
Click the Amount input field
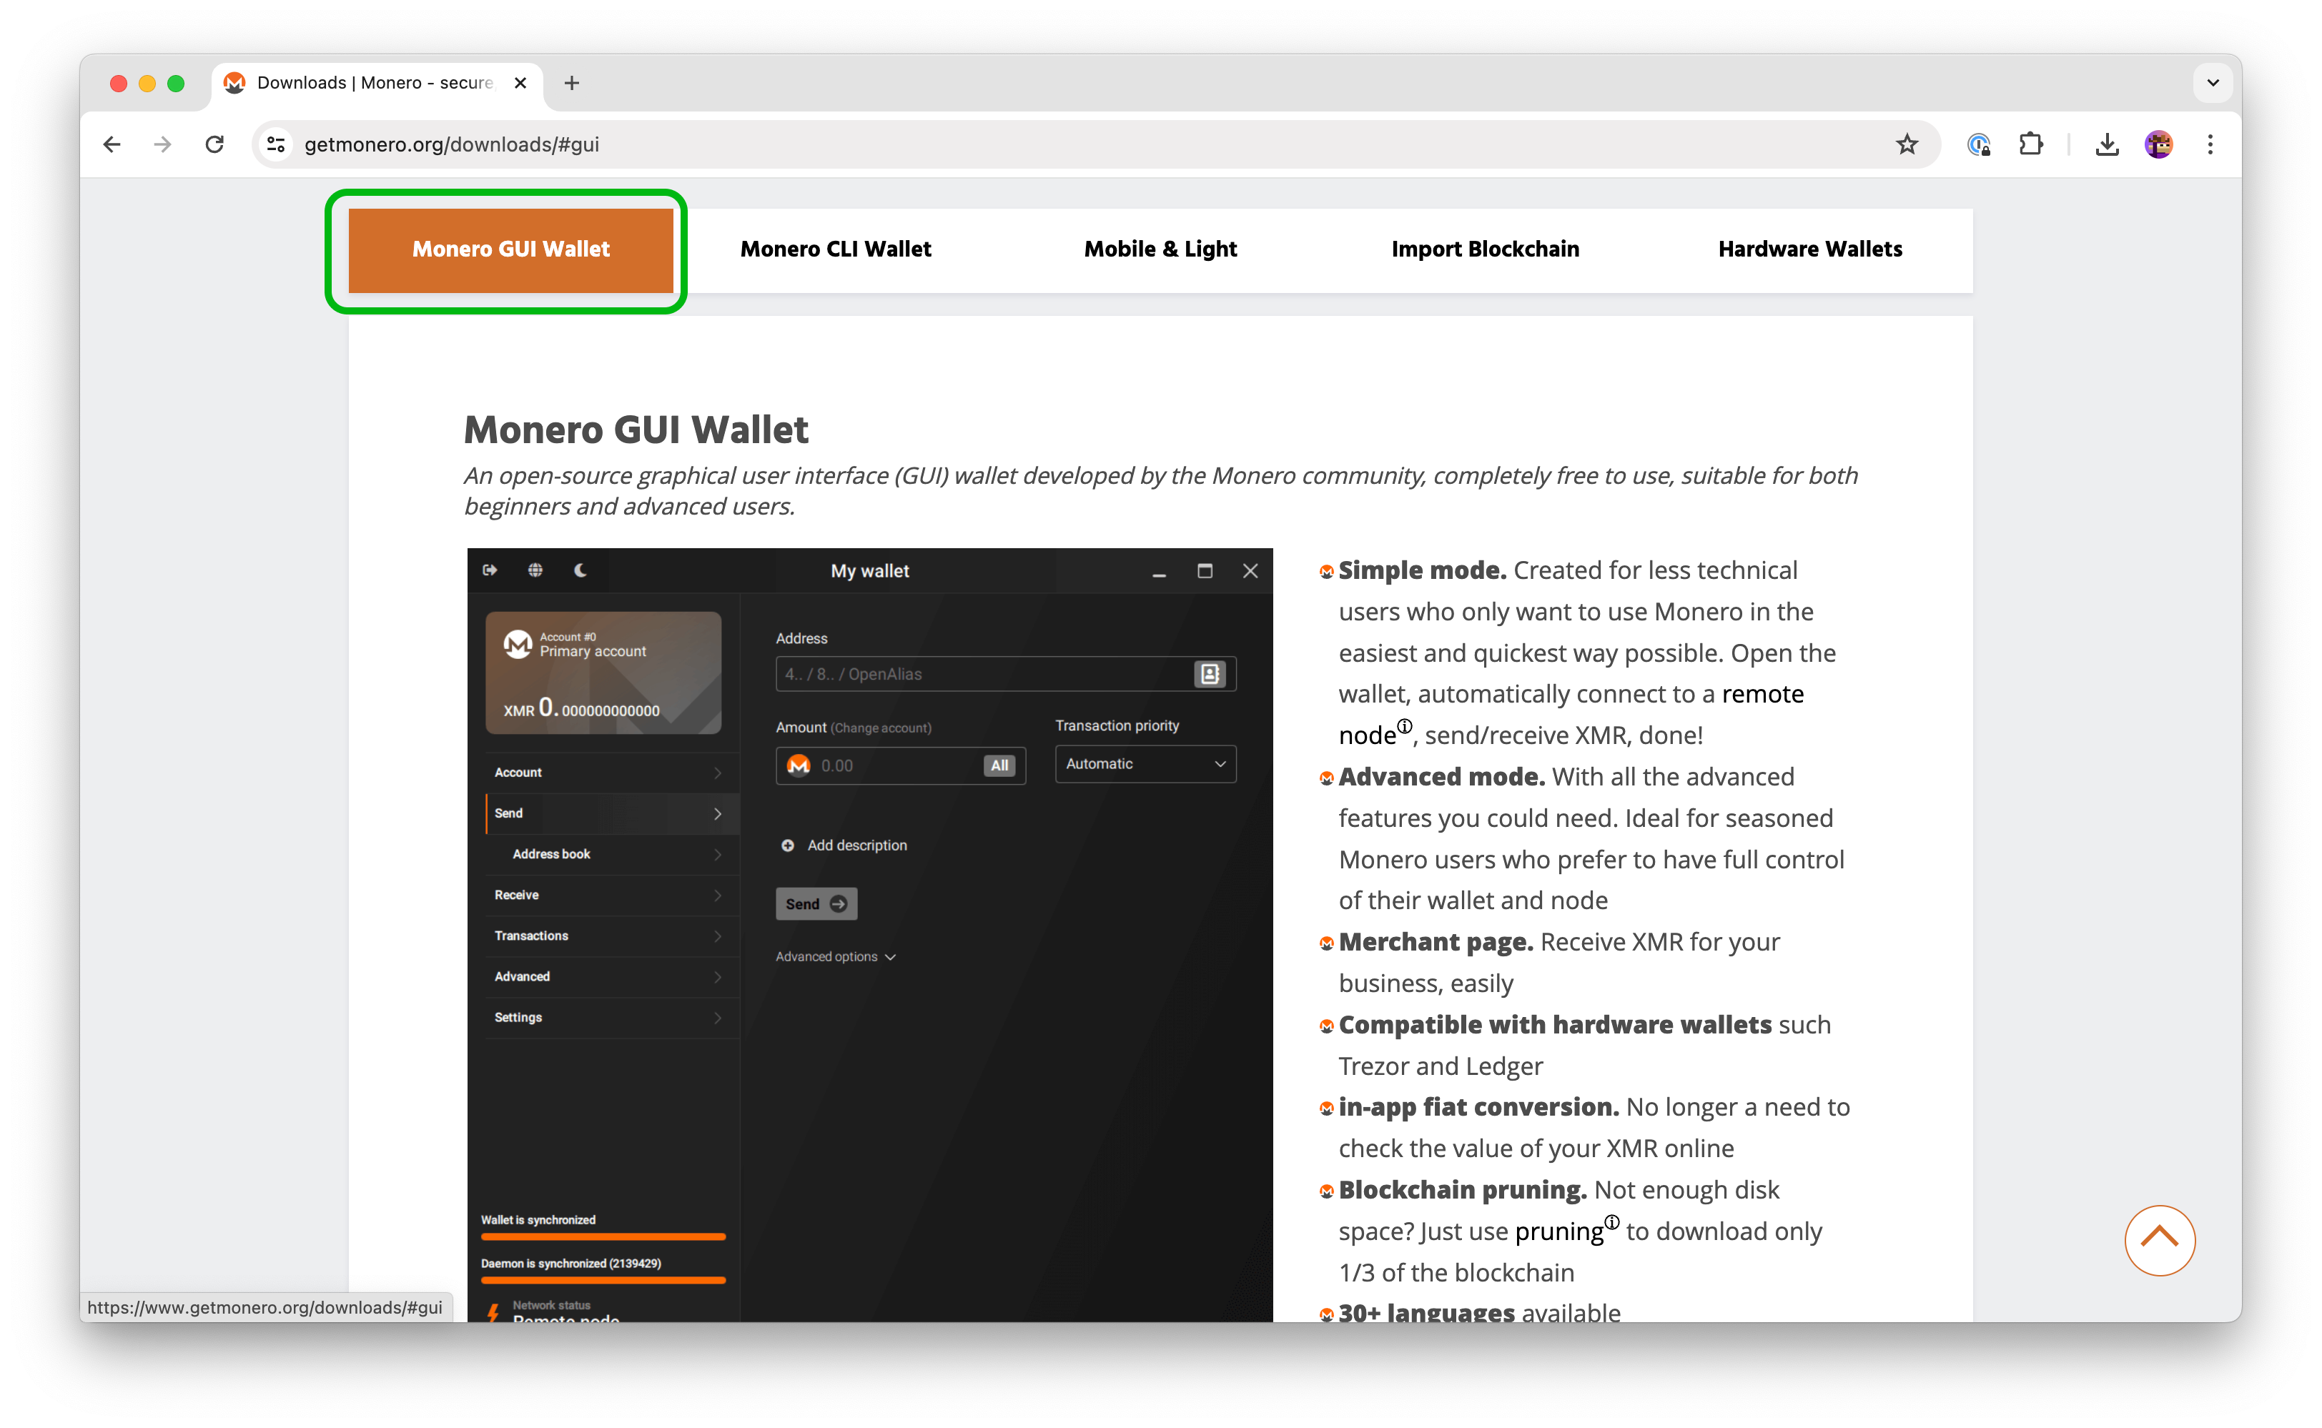pos(899,766)
